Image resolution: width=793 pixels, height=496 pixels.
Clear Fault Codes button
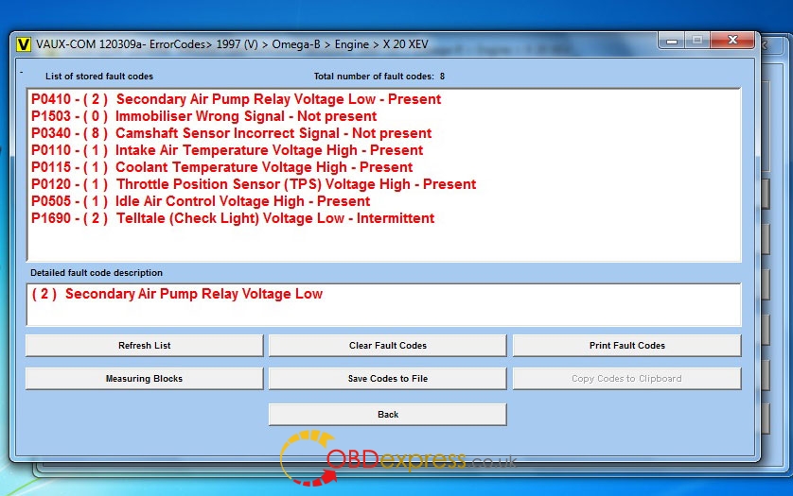(387, 346)
